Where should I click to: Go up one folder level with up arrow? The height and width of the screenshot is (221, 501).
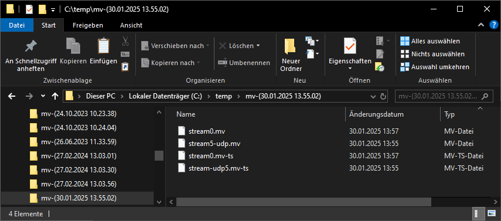pos(55,96)
